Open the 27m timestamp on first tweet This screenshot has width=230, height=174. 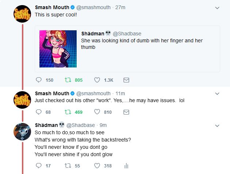[x=120, y=7]
